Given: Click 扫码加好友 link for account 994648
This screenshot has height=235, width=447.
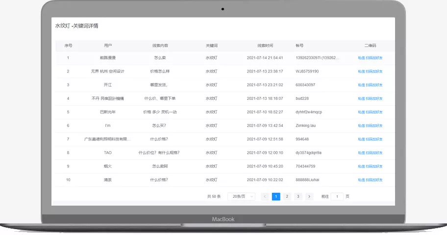Looking at the screenshot, I should 374,140.
